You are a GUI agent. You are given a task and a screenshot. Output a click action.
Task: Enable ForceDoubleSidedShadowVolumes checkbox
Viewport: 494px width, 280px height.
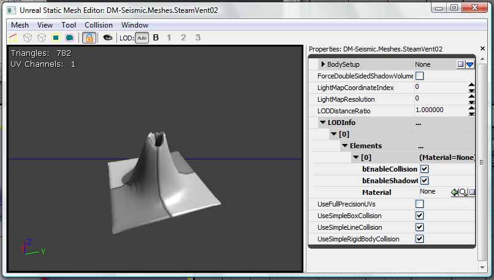(x=420, y=76)
